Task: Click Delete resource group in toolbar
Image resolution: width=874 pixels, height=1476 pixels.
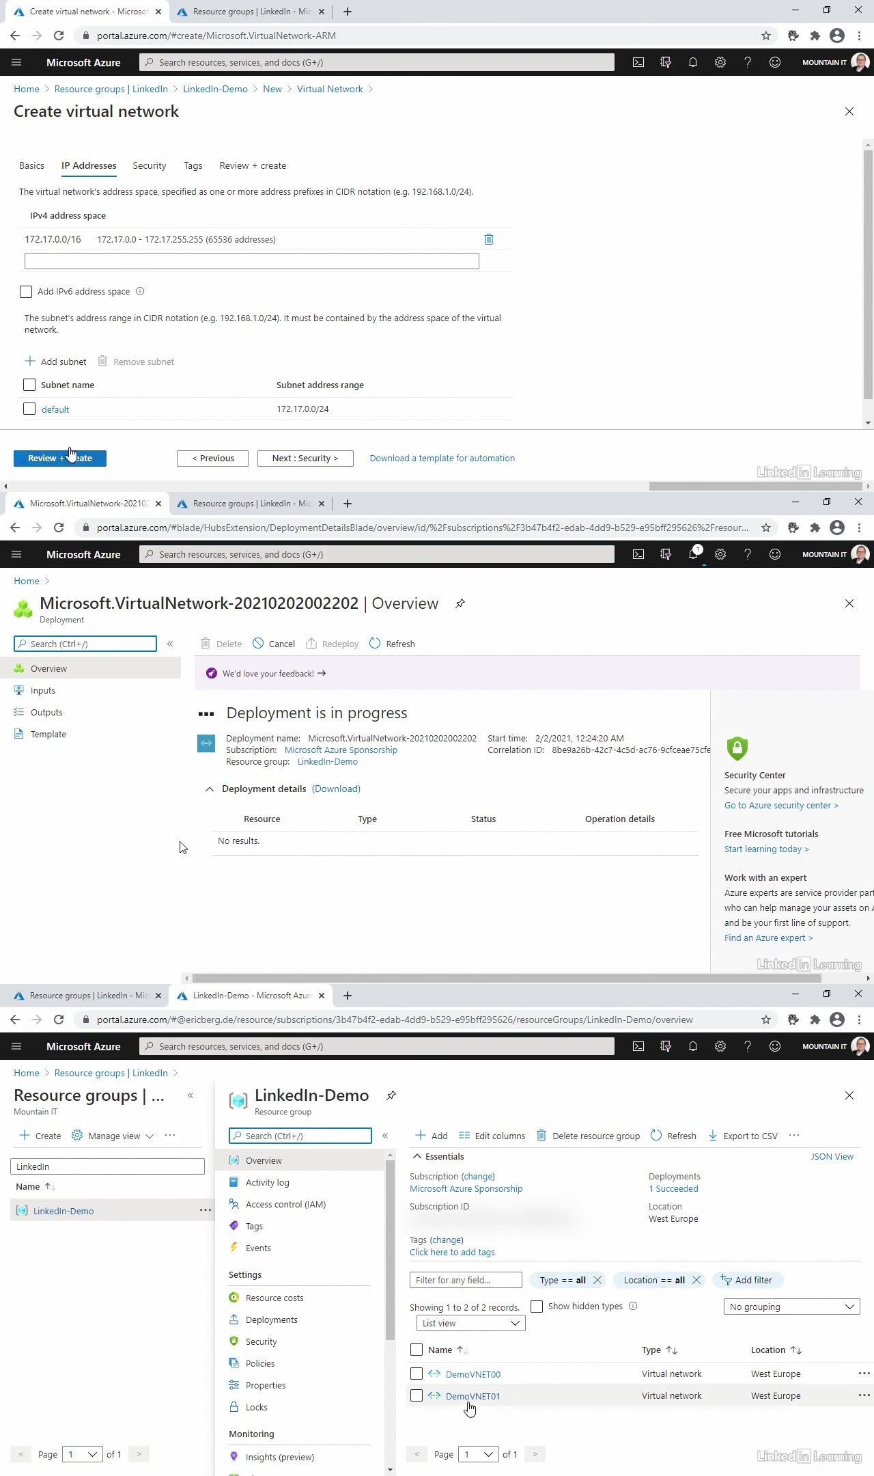Action: click(x=589, y=1136)
